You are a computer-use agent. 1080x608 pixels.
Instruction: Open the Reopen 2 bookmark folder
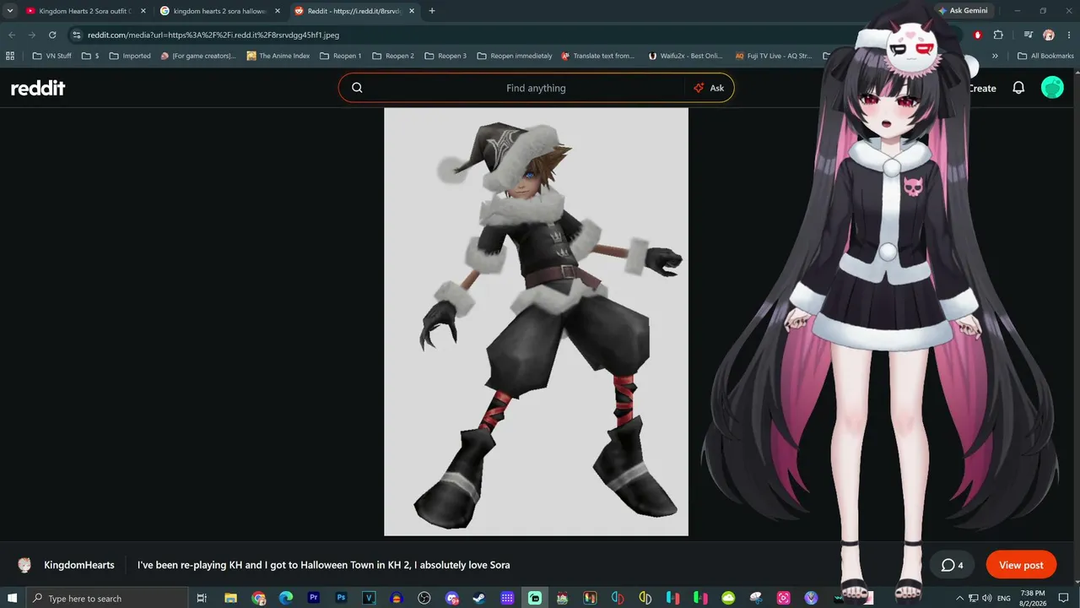[393, 56]
